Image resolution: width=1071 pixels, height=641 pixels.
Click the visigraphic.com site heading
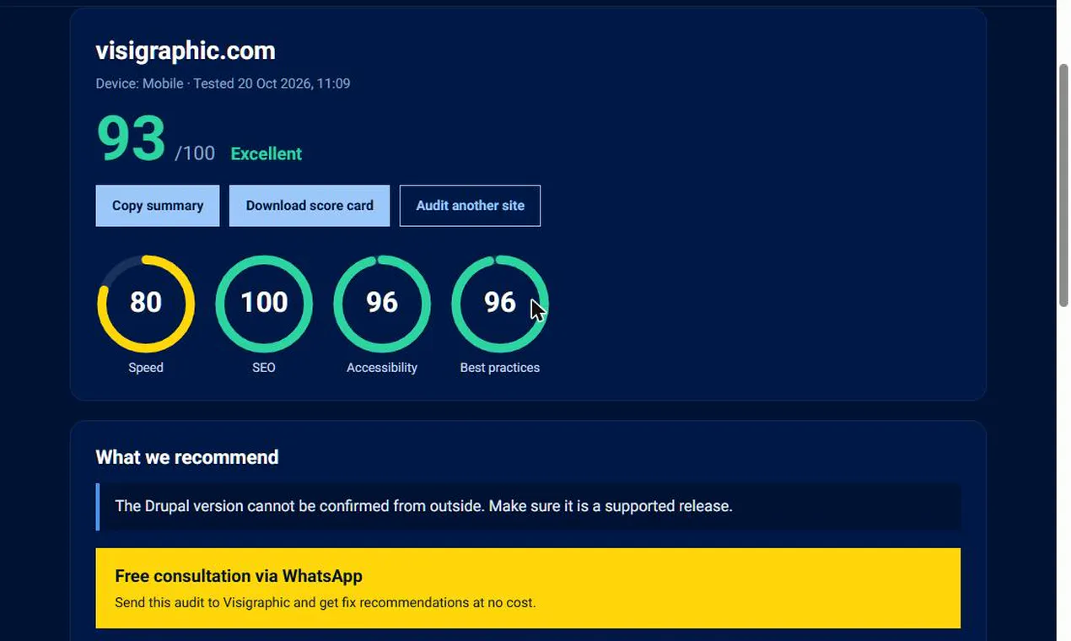click(186, 51)
